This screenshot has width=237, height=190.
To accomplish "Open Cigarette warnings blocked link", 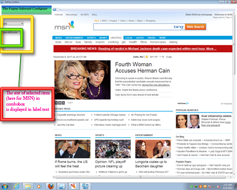I will 71,115.
